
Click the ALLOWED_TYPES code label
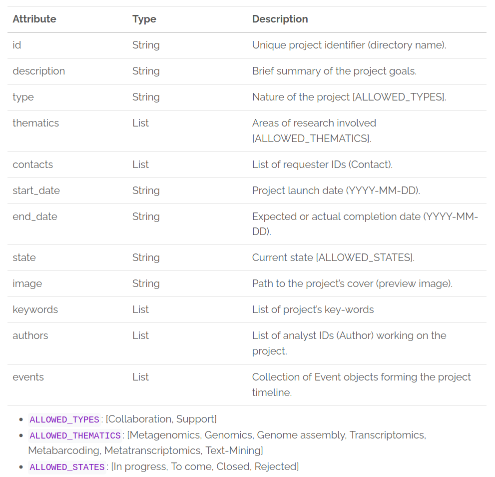(64, 419)
